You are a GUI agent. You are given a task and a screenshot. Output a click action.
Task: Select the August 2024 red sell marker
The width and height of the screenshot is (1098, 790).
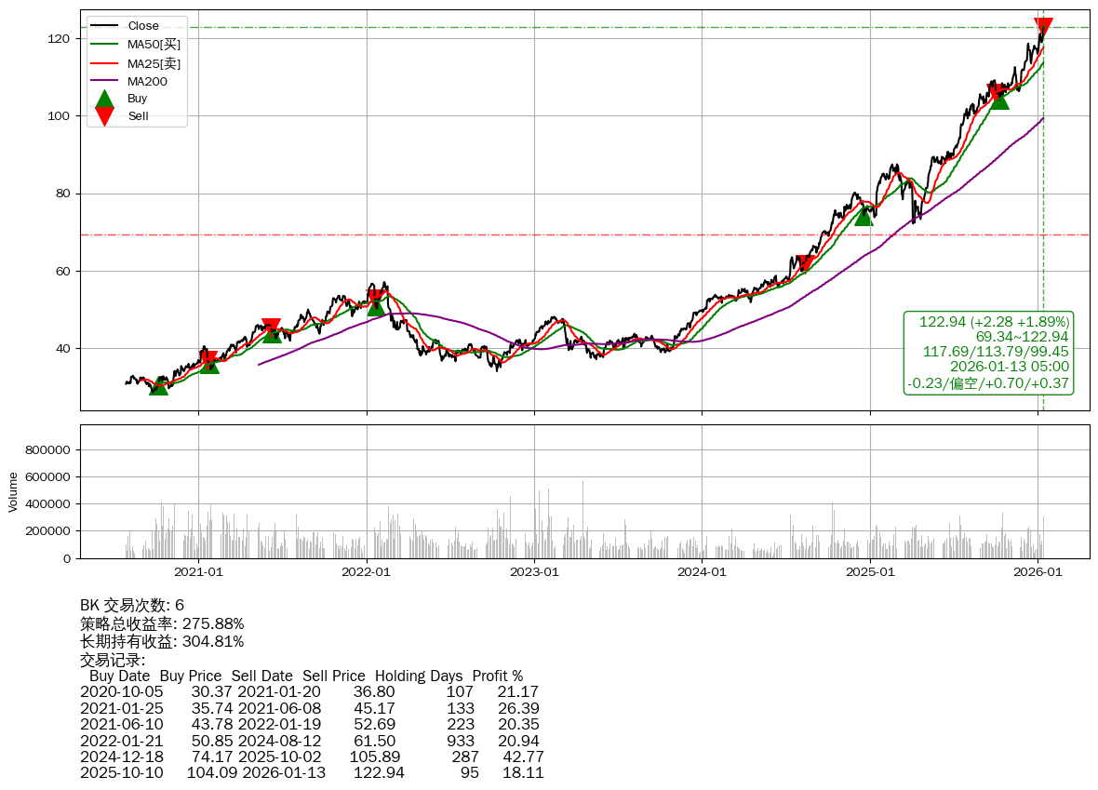[x=805, y=263]
